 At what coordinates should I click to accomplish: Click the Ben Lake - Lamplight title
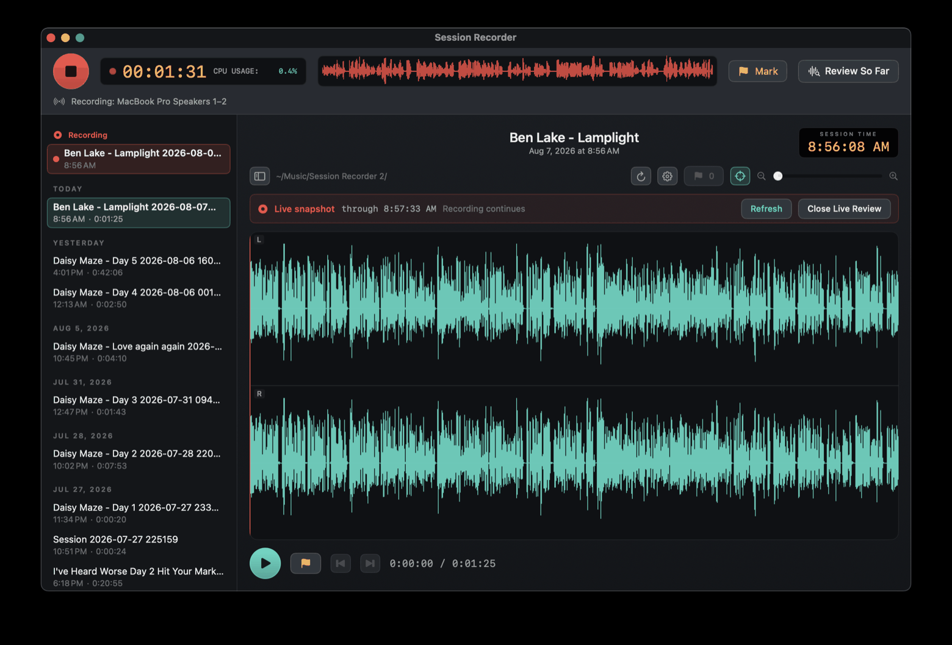coord(574,137)
